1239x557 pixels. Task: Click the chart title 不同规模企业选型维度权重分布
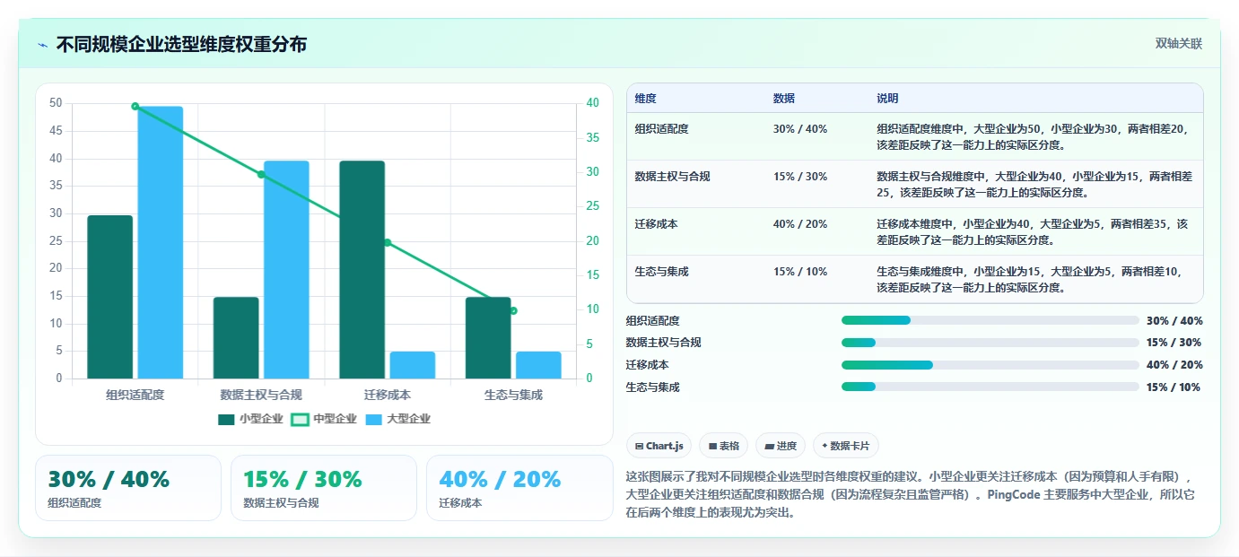click(x=181, y=44)
